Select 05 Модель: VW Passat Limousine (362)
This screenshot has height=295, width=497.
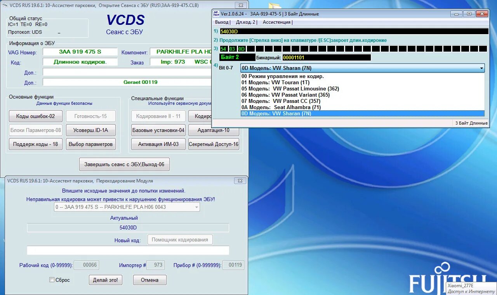click(363, 88)
